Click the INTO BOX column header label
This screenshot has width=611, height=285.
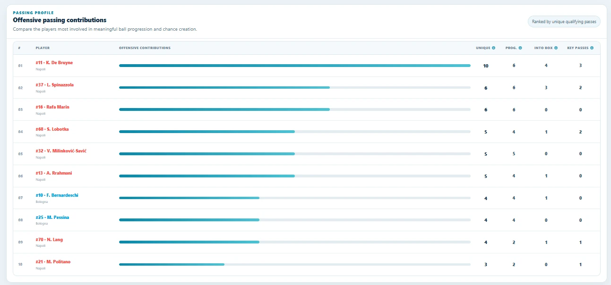pyautogui.click(x=543, y=48)
